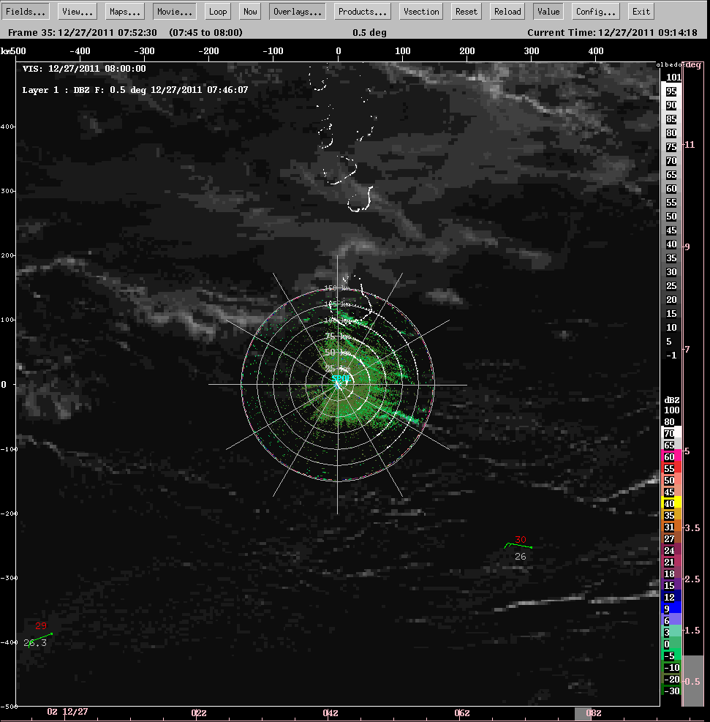The height and width of the screenshot is (722, 710).
Task: Open the Config... settings
Action: [594, 12]
